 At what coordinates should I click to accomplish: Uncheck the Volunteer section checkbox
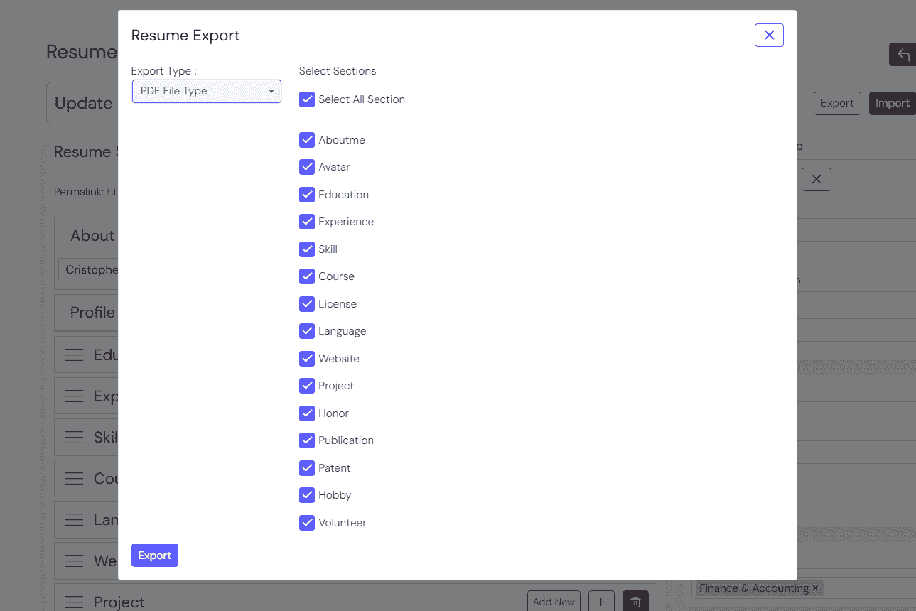pos(307,523)
